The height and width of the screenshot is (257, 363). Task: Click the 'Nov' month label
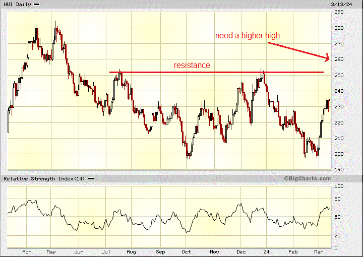214,252
